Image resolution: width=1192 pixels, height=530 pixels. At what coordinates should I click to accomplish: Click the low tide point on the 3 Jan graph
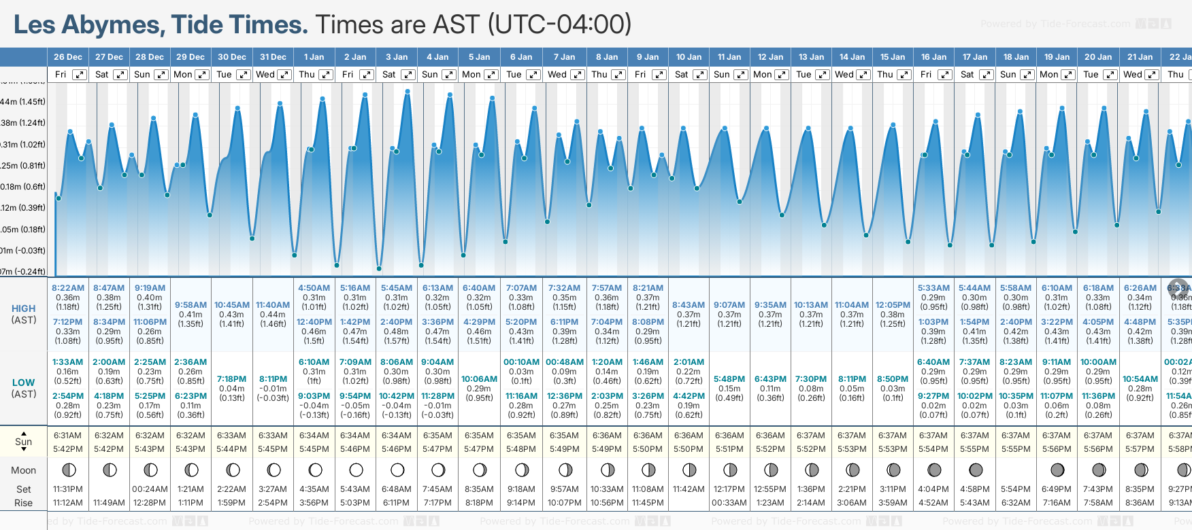click(x=379, y=268)
